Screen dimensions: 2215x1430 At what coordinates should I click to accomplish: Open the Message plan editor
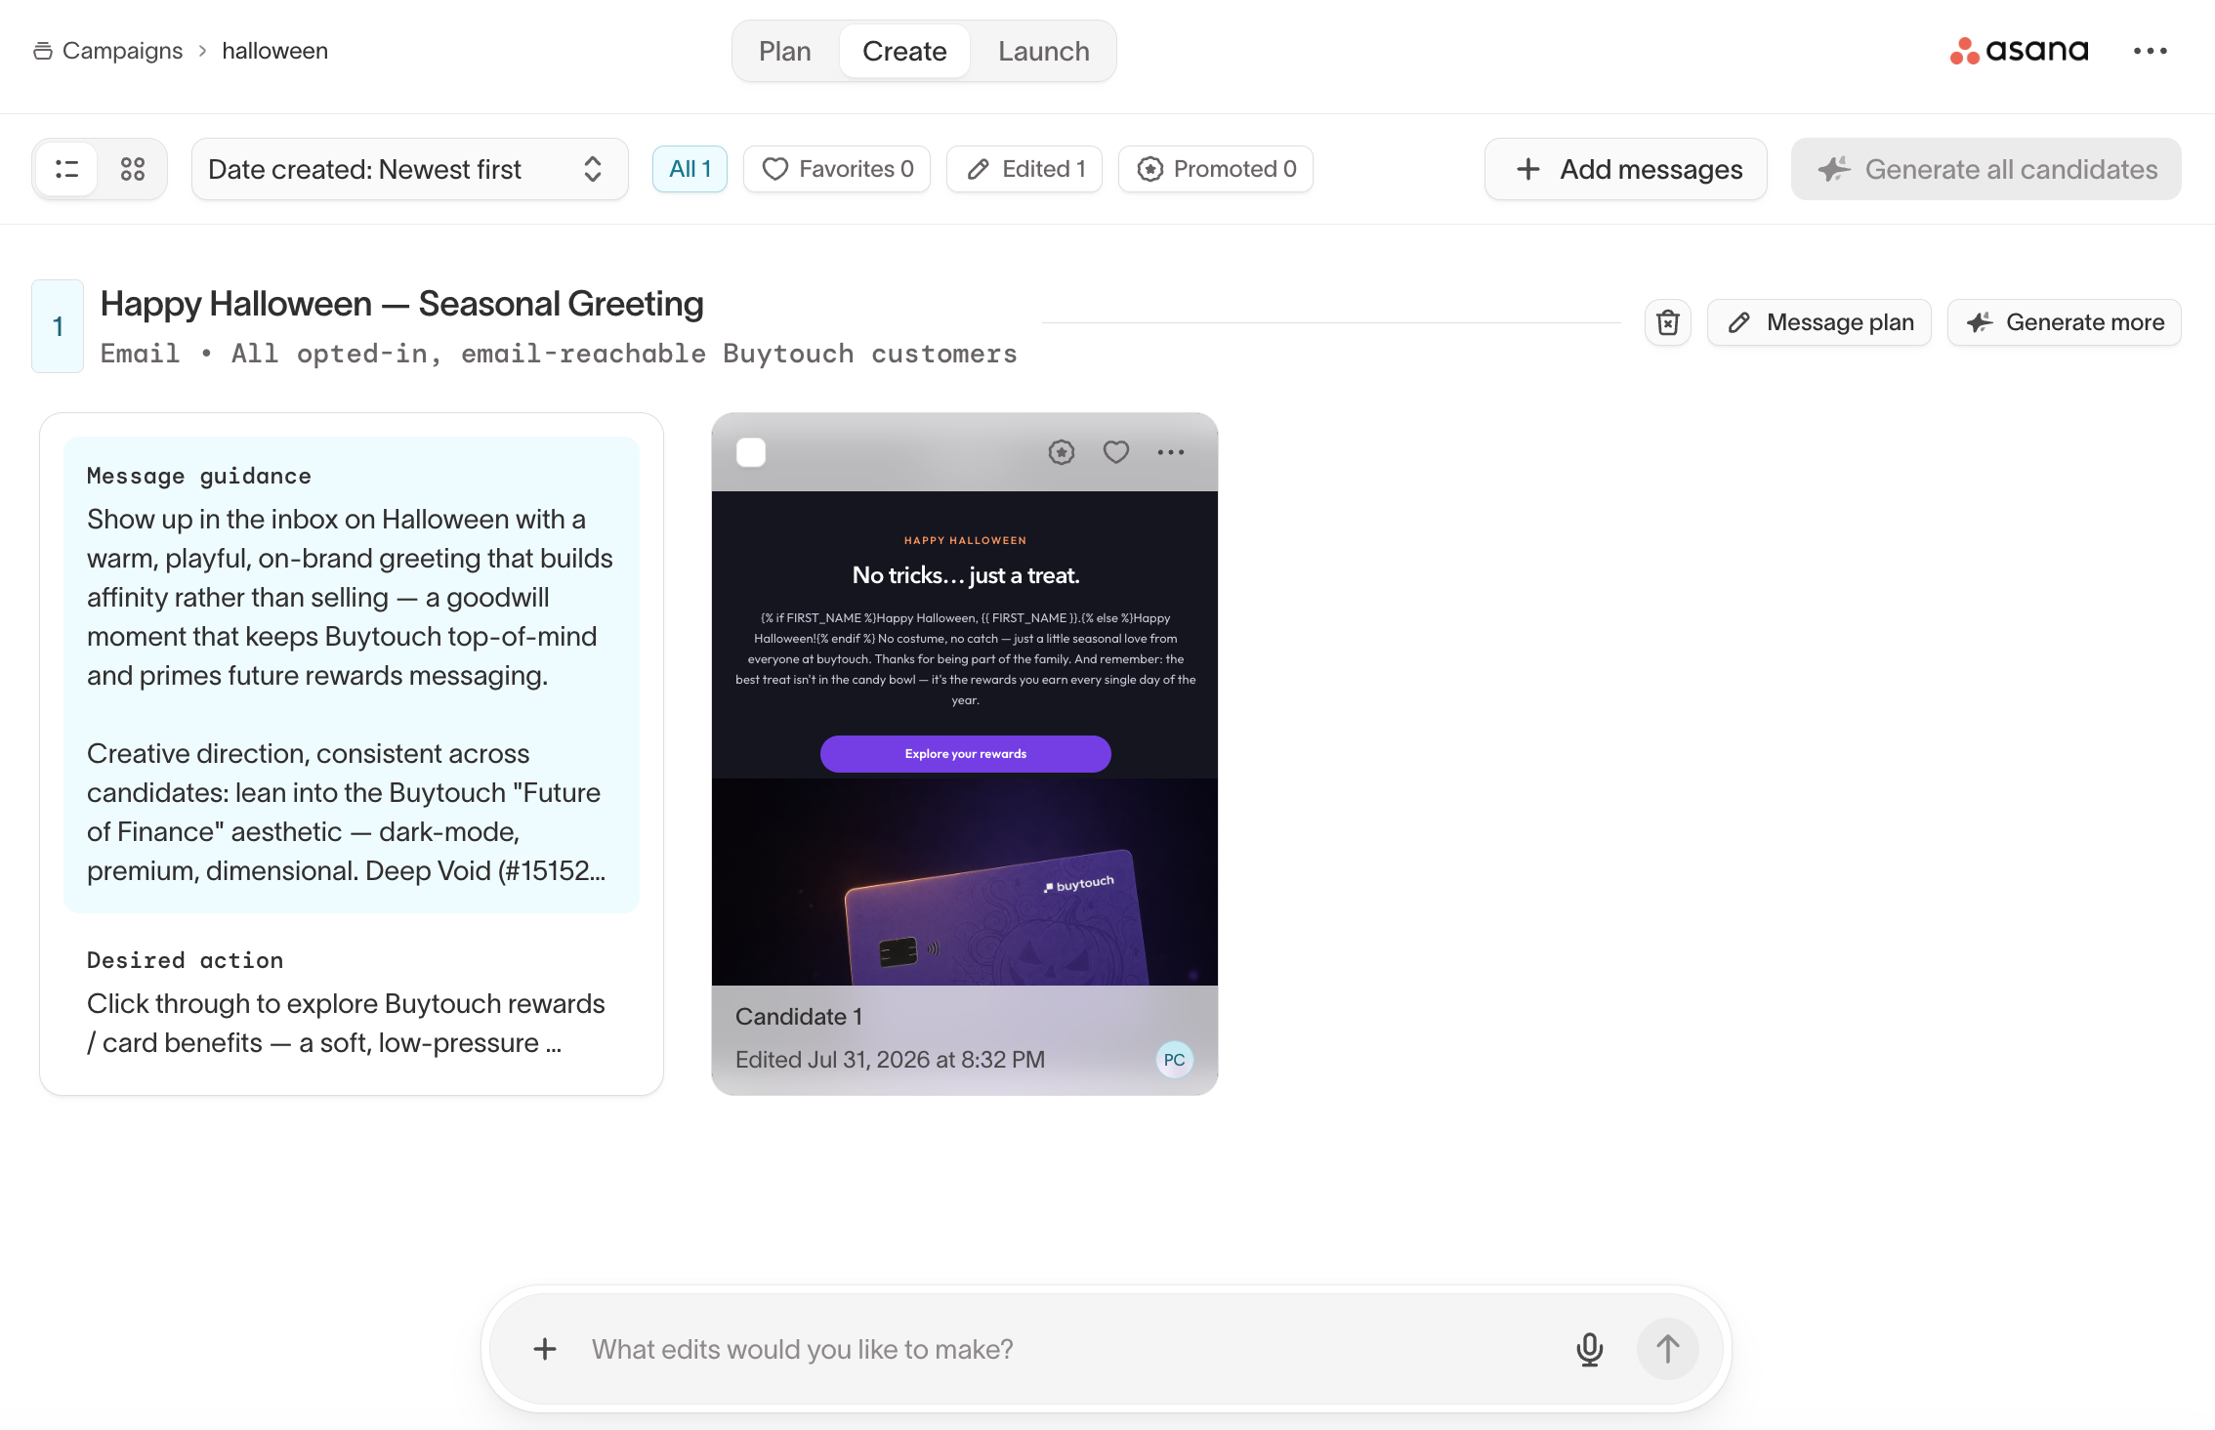(x=1819, y=322)
